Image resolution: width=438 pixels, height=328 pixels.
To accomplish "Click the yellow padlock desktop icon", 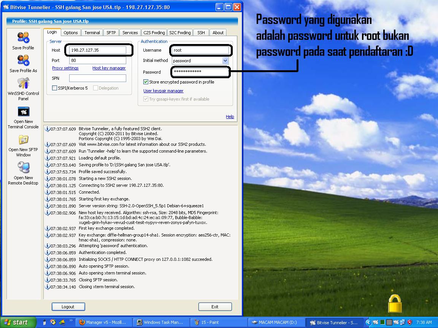I will tap(395, 303).
